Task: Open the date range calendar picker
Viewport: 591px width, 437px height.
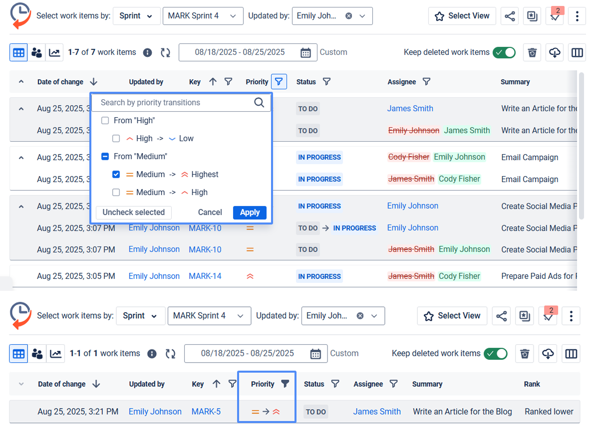Action: coord(306,52)
